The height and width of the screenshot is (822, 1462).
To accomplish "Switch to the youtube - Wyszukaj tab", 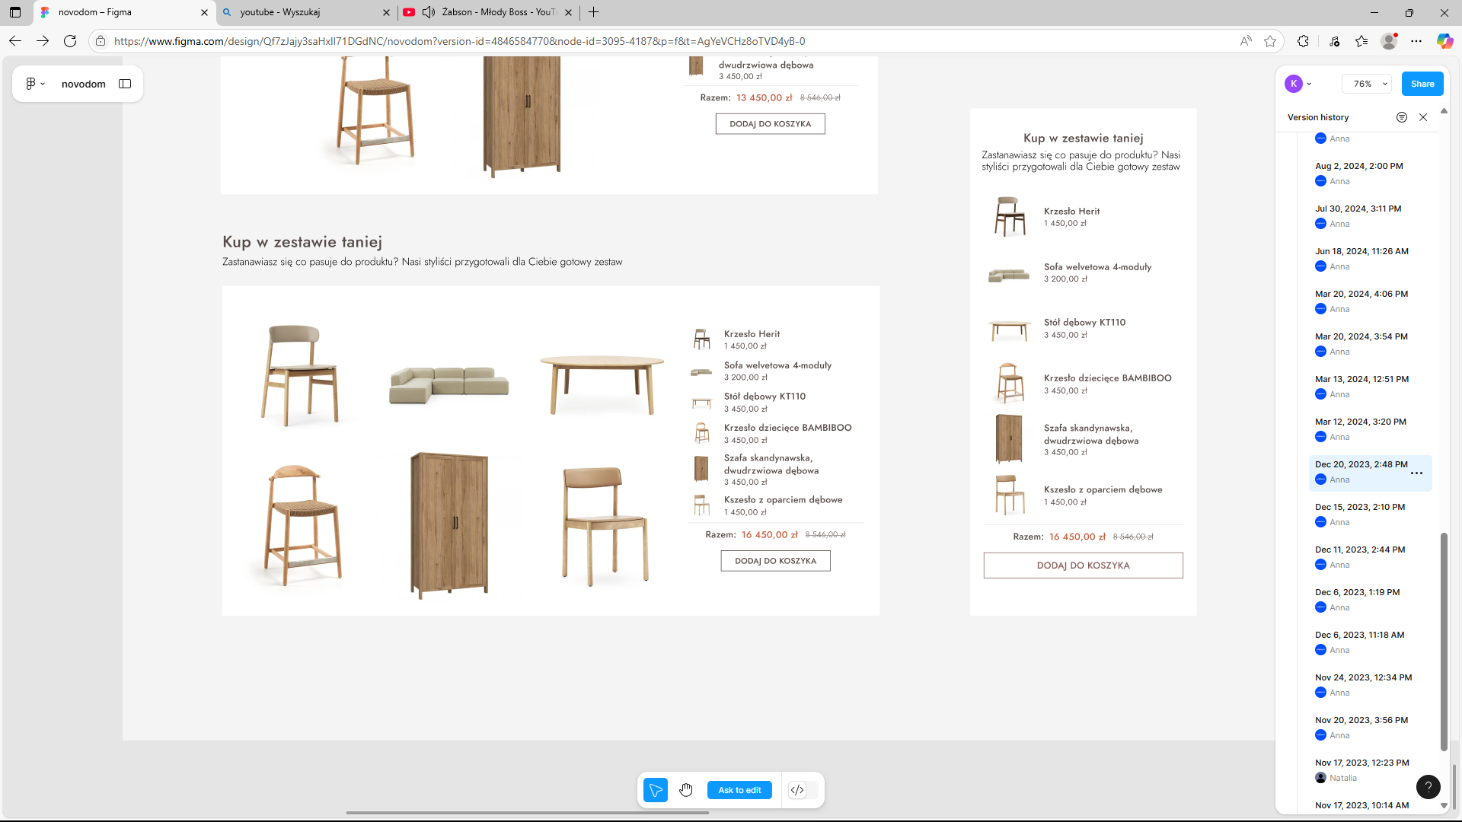I will pos(305,12).
